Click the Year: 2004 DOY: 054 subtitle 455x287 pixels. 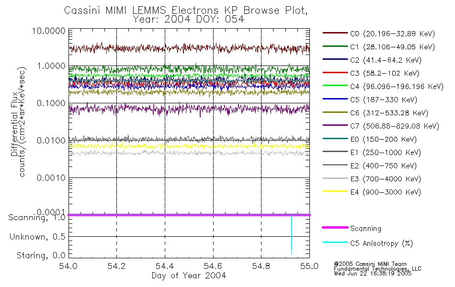tap(189, 20)
